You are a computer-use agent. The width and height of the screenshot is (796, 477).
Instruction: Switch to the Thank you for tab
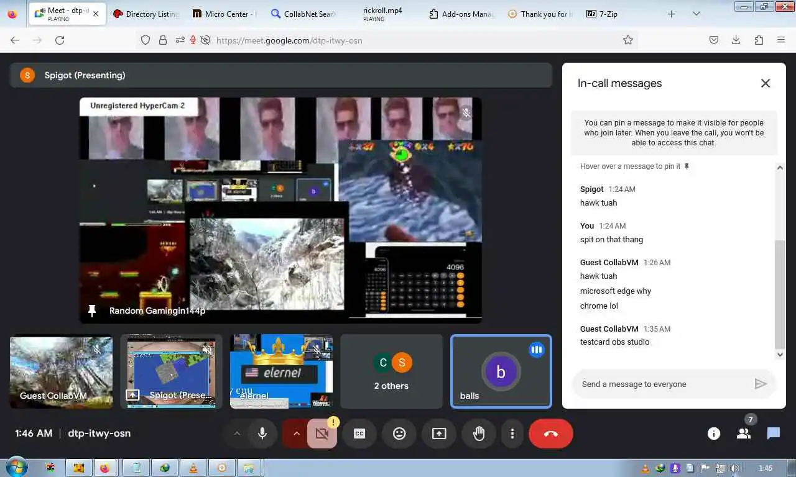(540, 14)
